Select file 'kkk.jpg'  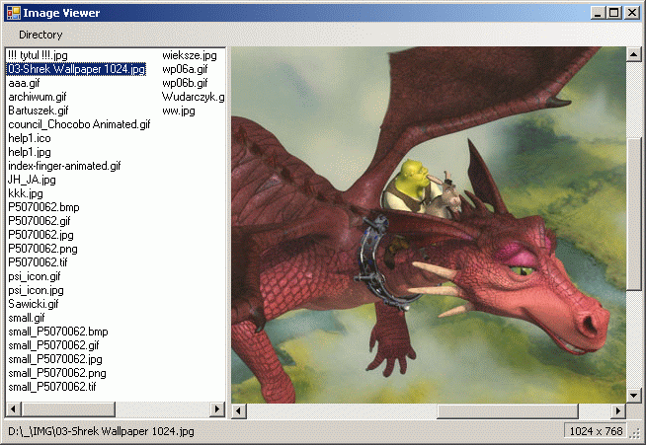pyautogui.click(x=25, y=193)
